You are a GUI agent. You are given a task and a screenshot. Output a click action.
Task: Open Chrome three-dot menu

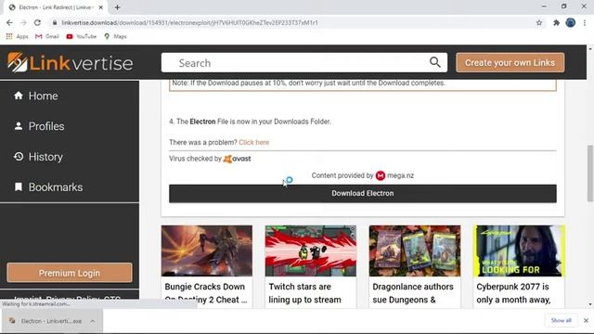click(x=585, y=22)
